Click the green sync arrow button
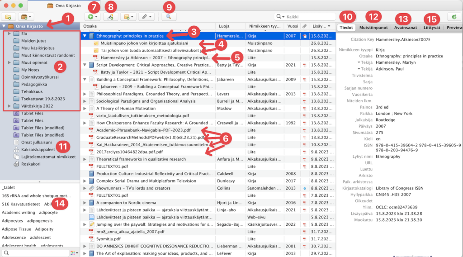This screenshot has height=257, width=463. point(454,17)
